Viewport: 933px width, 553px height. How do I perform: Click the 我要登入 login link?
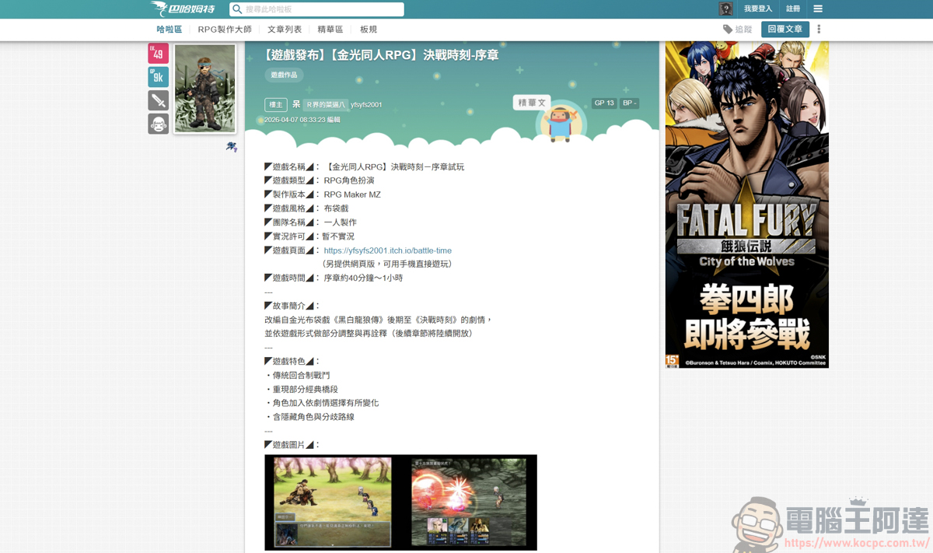click(x=758, y=9)
